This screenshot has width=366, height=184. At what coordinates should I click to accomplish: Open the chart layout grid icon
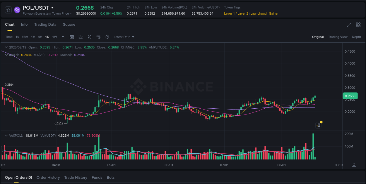(x=358, y=25)
